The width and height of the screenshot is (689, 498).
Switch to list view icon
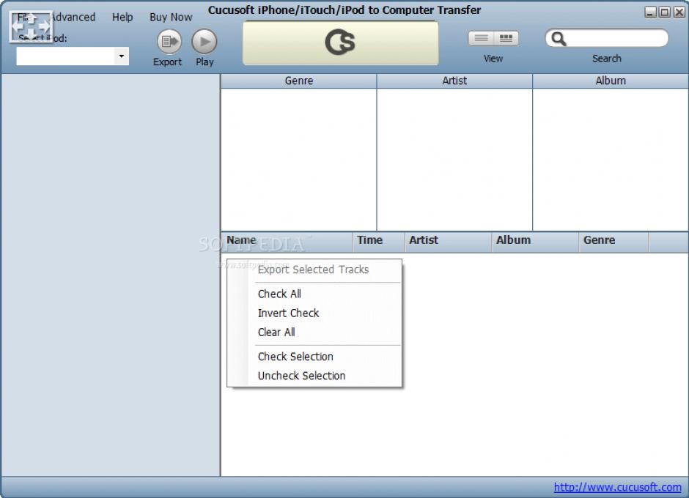click(x=481, y=38)
